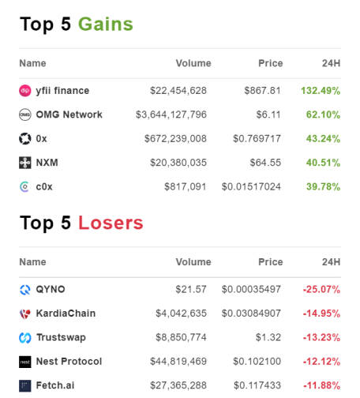Viewport: 360px width, 398px height.
Task: Sort losers by Price column header
Action: [271, 262]
